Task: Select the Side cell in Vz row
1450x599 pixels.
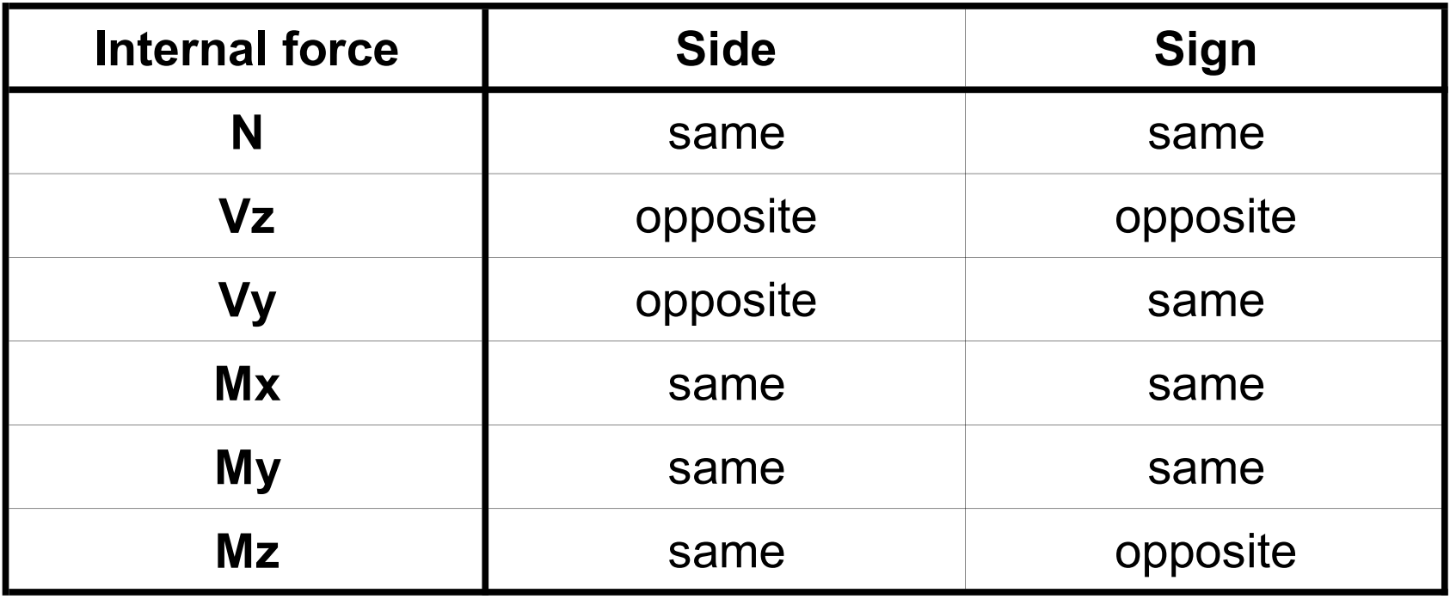Action: click(726, 217)
